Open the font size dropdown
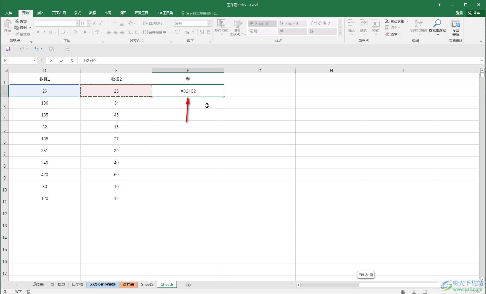Screen dimensions: 486x294 pos(89,23)
